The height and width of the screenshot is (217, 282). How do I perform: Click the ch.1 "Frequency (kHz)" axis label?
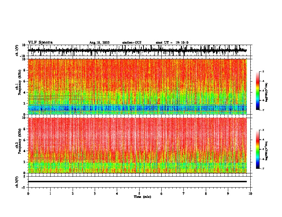pos(20,83)
